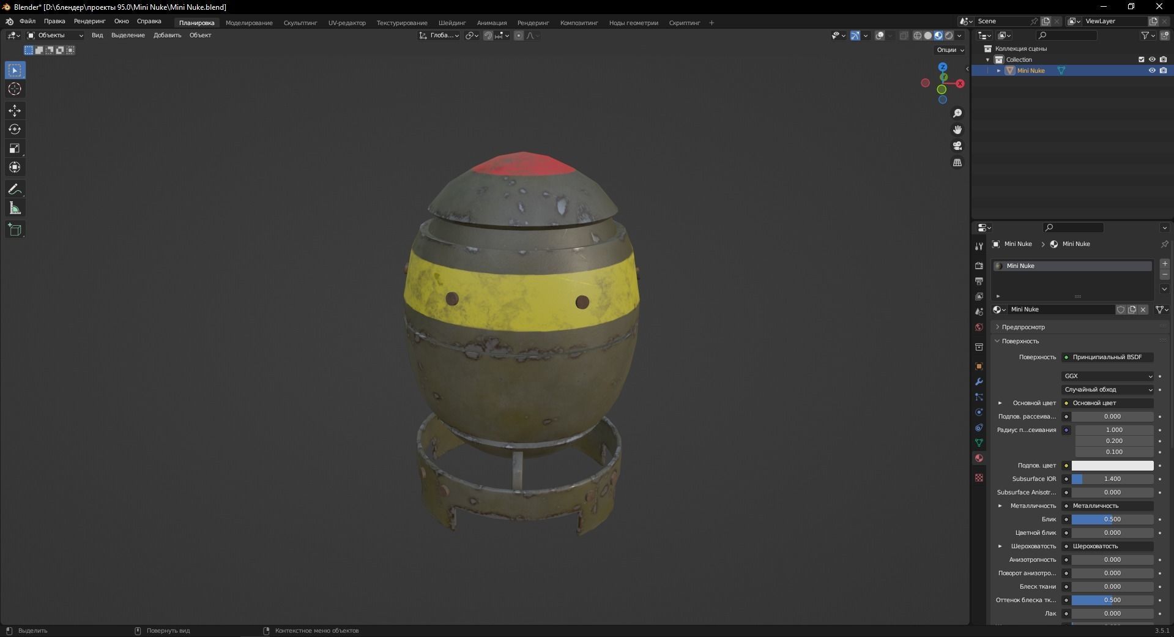The image size is (1174, 637).
Task: Click the 'Основной цвет' linked texture field
Action: [x=1108, y=403]
